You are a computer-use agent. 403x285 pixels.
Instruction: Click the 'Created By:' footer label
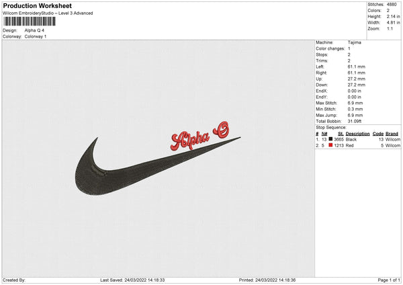click(14, 280)
